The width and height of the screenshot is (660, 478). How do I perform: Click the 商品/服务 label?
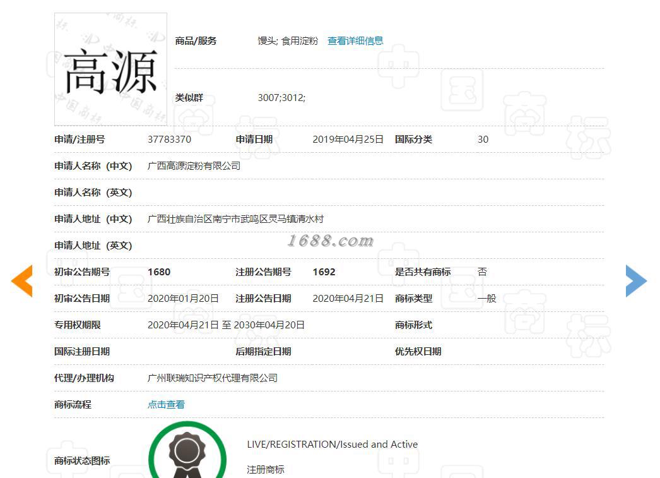(x=196, y=41)
